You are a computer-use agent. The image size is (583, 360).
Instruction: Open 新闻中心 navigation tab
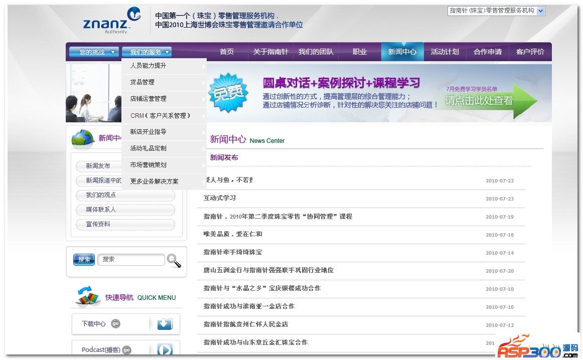(402, 52)
